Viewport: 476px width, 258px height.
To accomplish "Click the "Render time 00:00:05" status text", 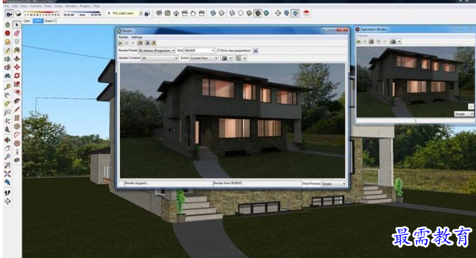I will click(x=228, y=183).
